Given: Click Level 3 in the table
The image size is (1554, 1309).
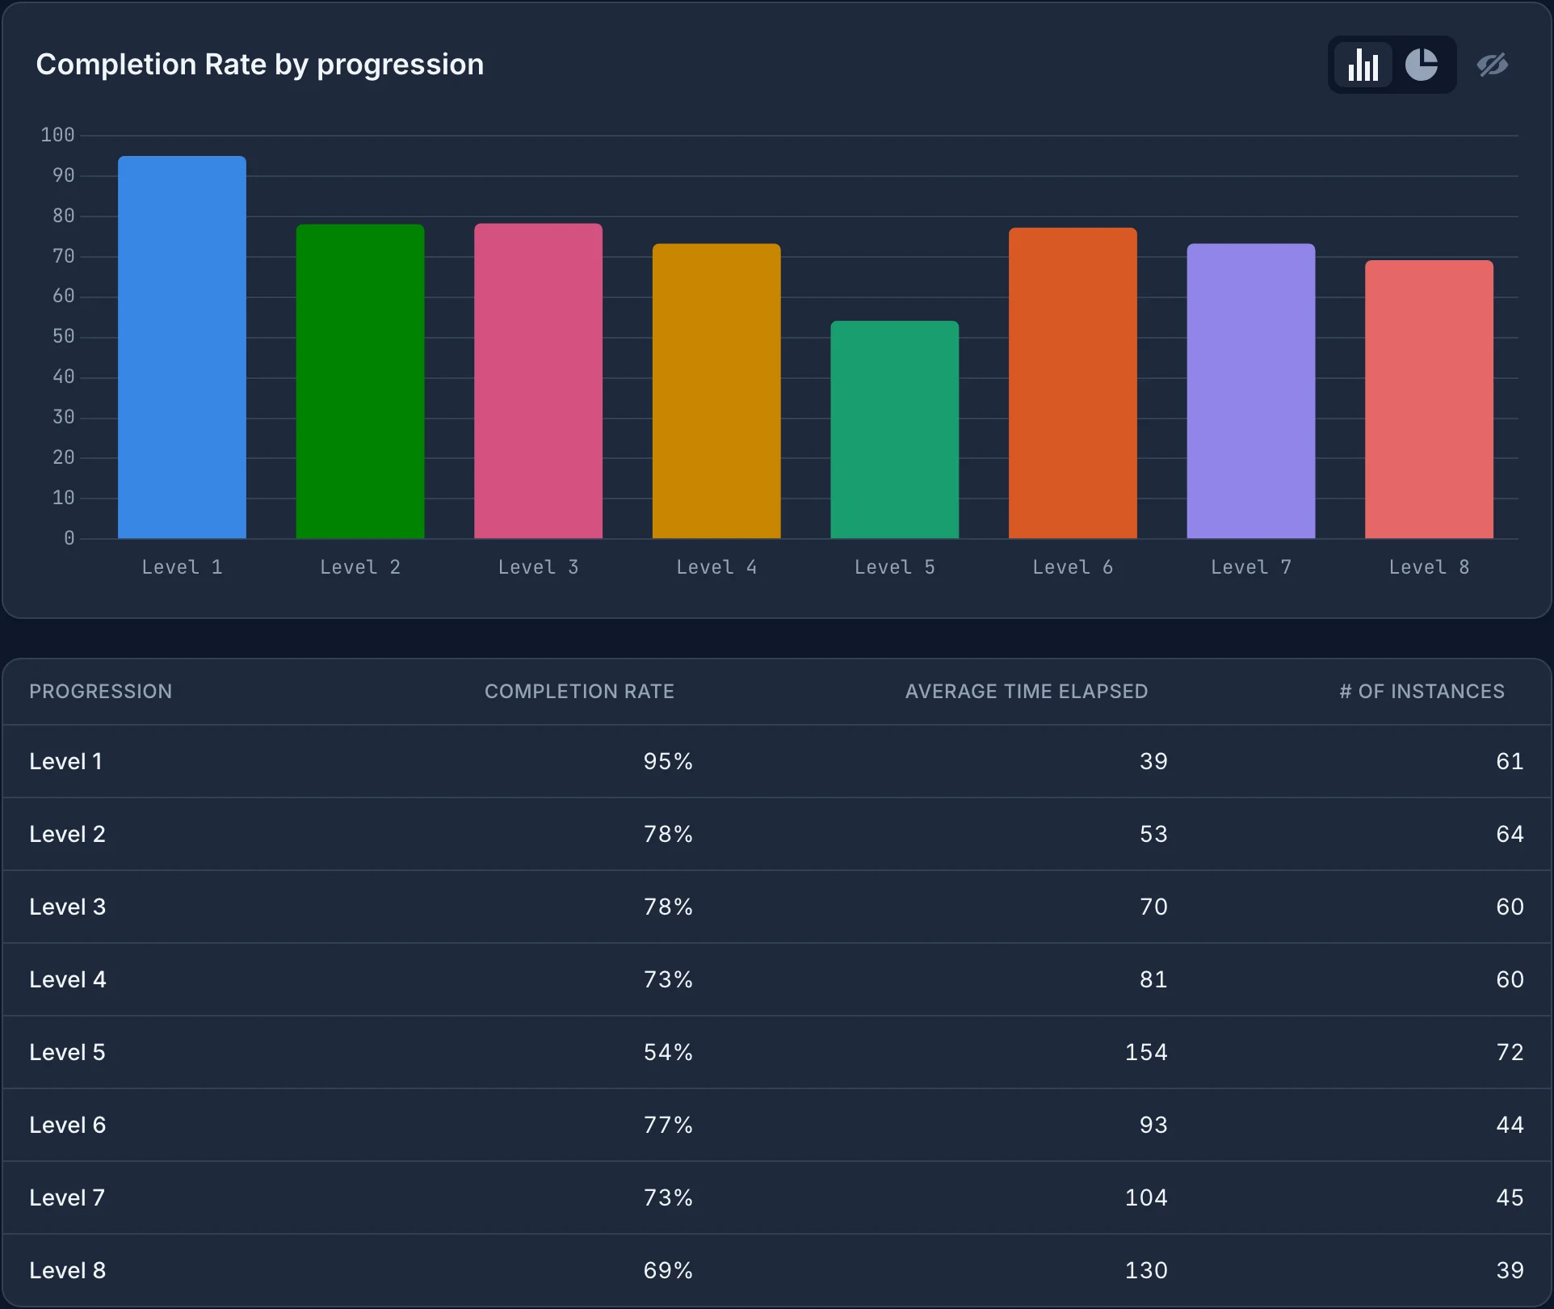Looking at the screenshot, I should coord(68,907).
